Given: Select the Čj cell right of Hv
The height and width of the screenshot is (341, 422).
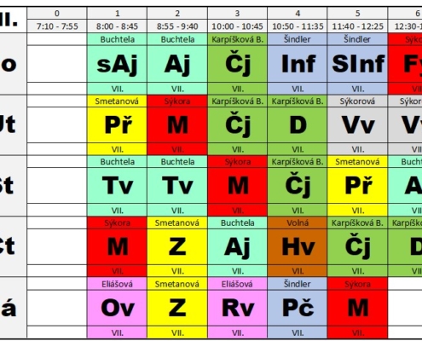Looking at the screenshot, I should pos(357,246).
